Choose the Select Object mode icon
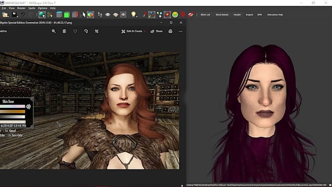This screenshot has height=187, width=332. 42,15
